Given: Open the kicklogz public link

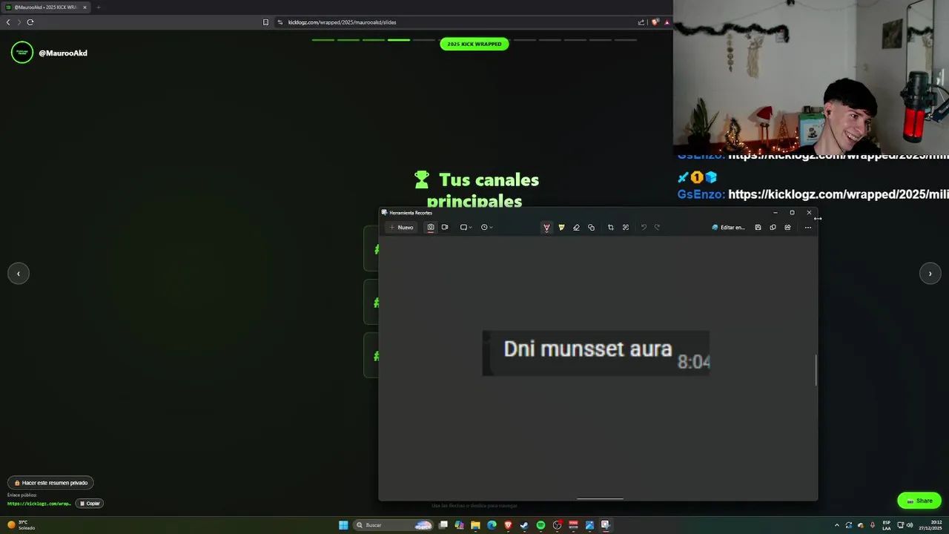Looking at the screenshot, I should point(39,504).
